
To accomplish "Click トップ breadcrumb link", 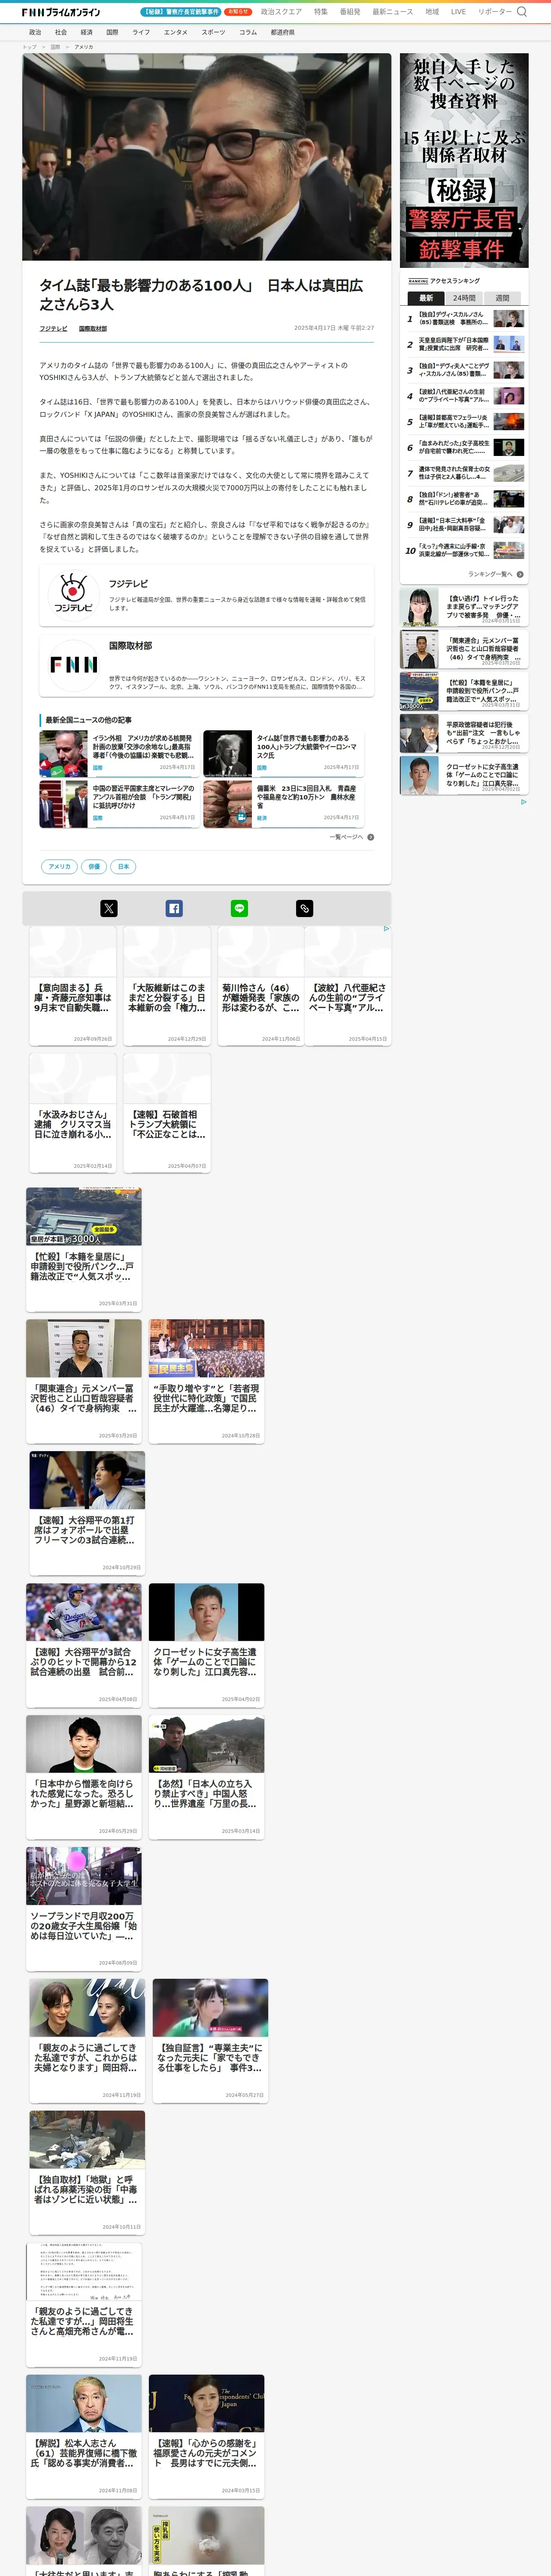I will tap(29, 47).
